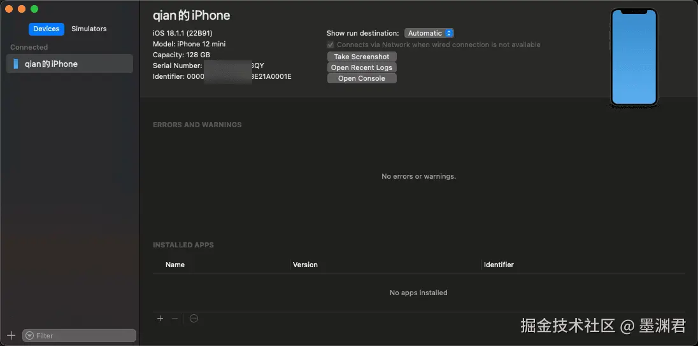The height and width of the screenshot is (346, 698).
Task: Click the add device plus icon
Action: [11, 335]
